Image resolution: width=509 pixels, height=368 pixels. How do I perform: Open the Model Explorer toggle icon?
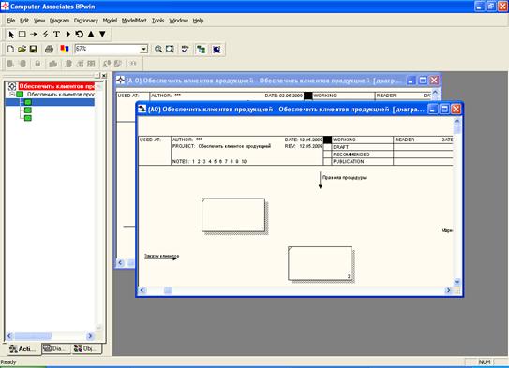(201, 50)
